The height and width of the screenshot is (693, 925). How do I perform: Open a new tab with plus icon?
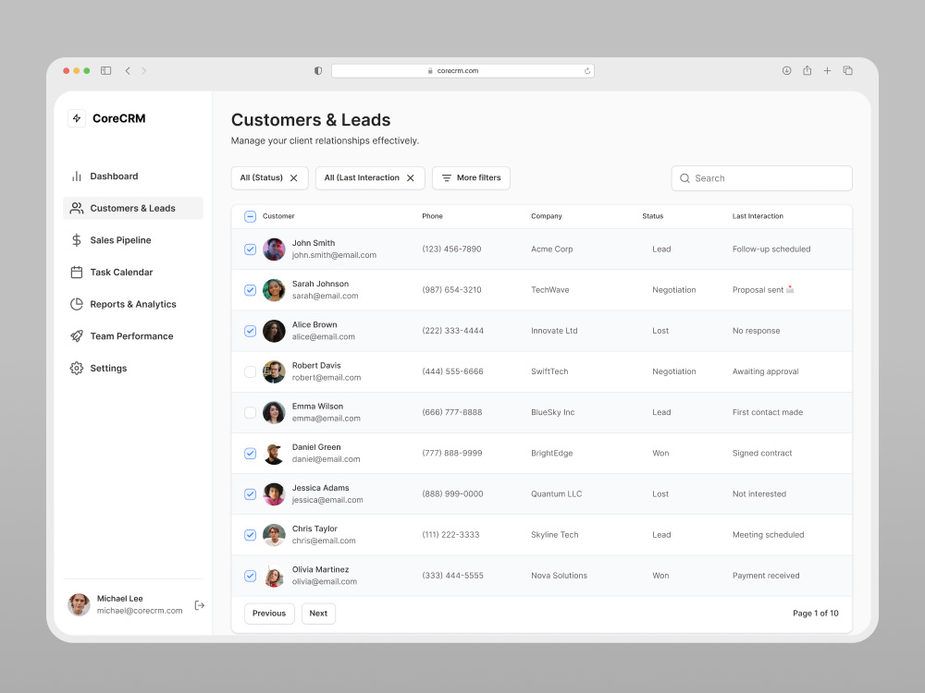[828, 71]
